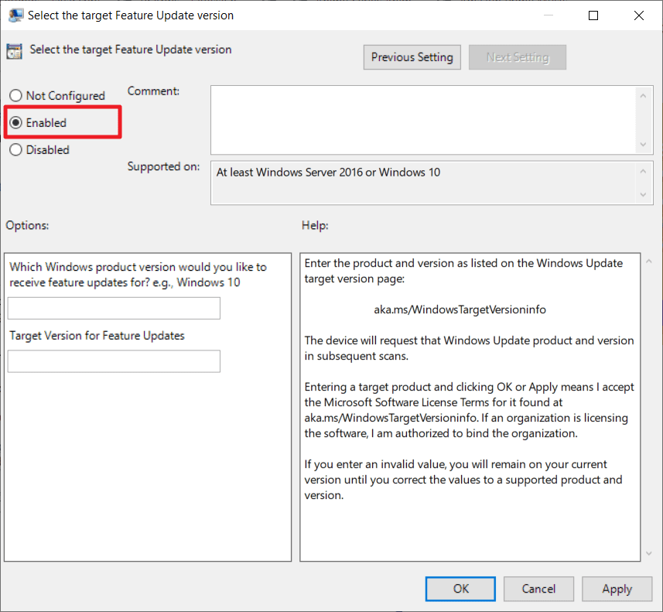Click inside the Comment text box
The width and height of the screenshot is (663, 612).
(423, 120)
